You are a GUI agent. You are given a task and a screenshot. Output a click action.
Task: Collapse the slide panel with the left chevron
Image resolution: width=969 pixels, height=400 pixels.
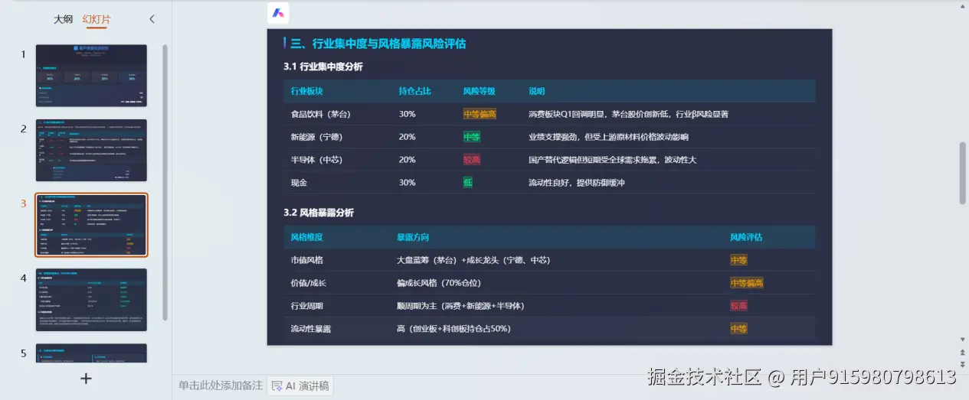(152, 19)
